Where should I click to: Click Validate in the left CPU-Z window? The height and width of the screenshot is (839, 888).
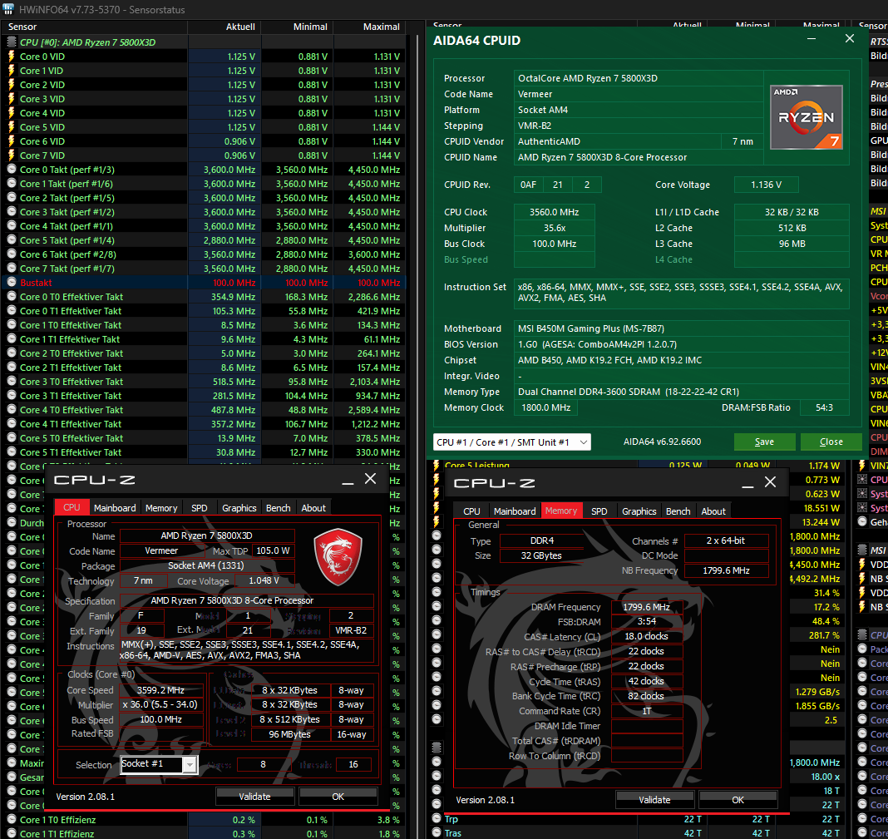[255, 796]
